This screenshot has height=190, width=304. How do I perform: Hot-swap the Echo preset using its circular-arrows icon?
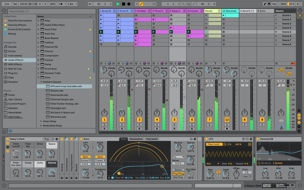pos(191,139)
